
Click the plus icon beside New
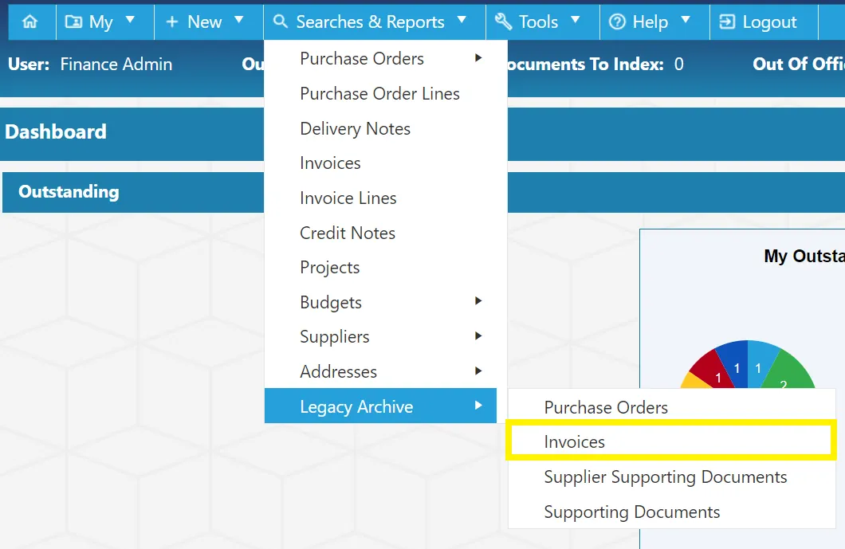(172, 22)
